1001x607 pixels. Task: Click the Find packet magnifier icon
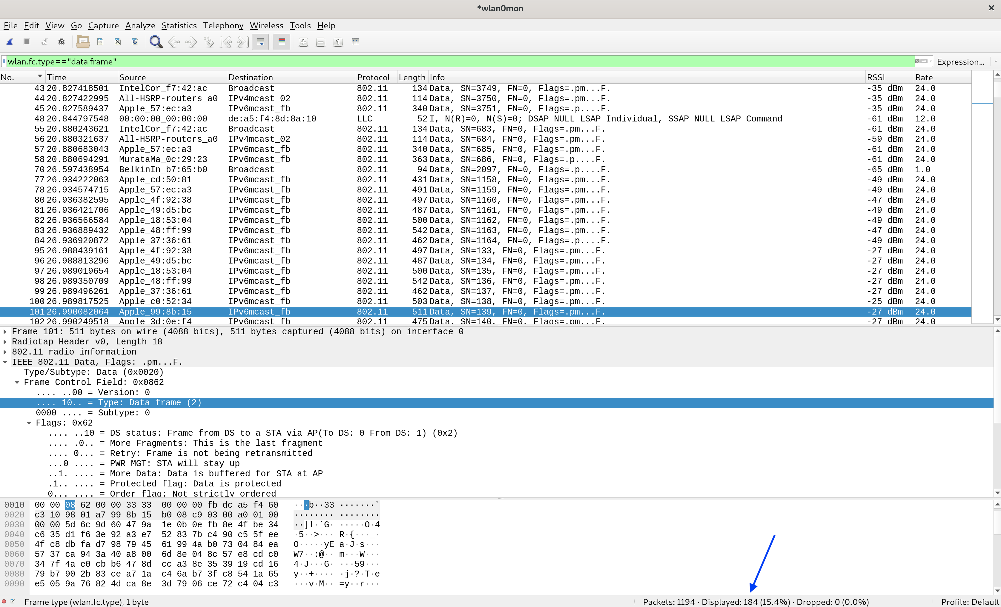click(156, 42)
